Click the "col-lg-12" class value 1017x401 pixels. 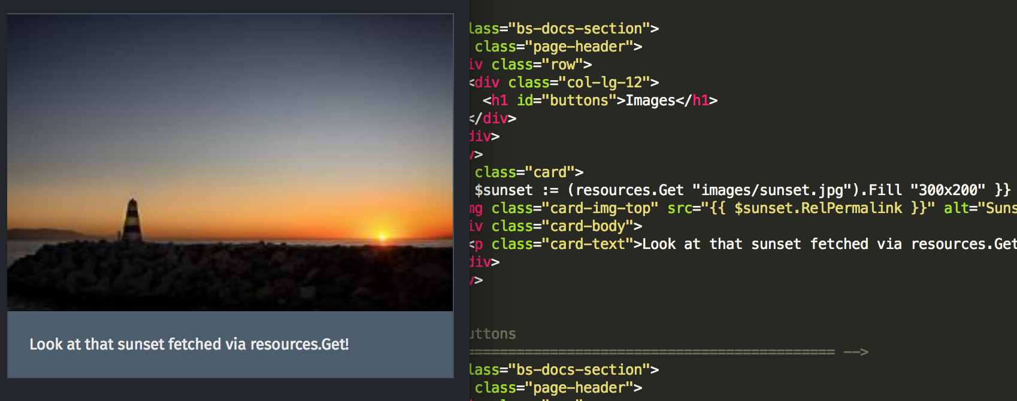pos(604,83)
